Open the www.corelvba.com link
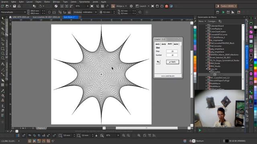Image resolution: width=257 pixels, height=144 pixels. pyautogui.click(x=168, y=76)
